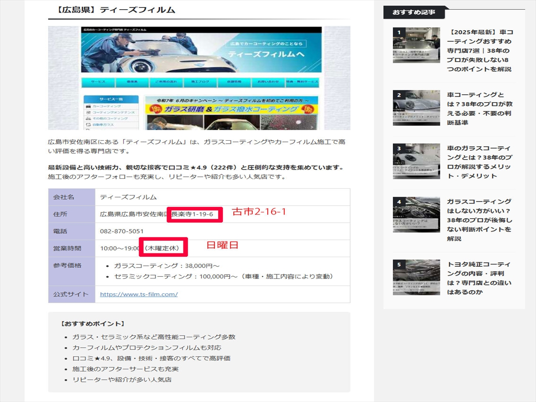The image size is (536, 402).
Task: Open the ガラスコーティングはしない方がいい？ article title
Action: pyautogui.click(x=479, y=220)
